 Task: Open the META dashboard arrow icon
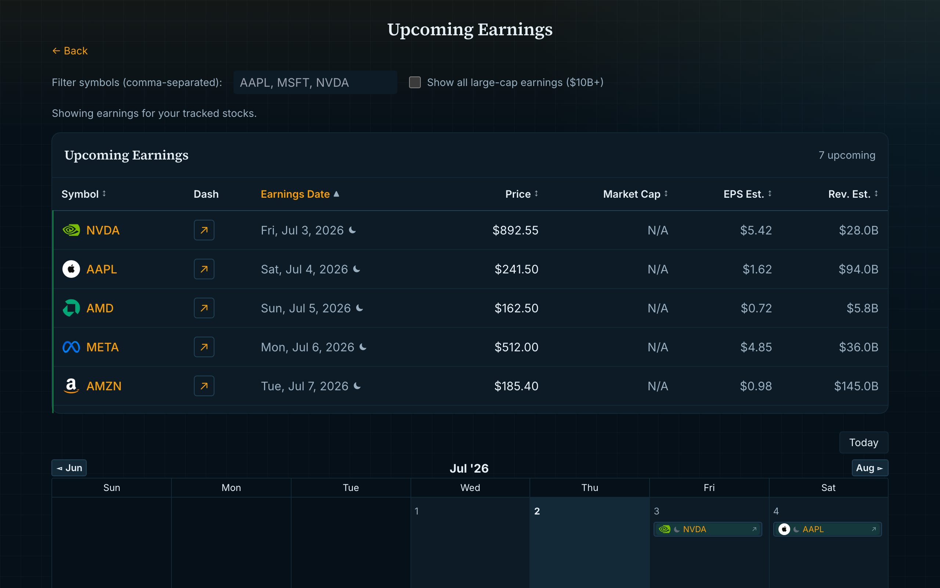coord(204,347)
